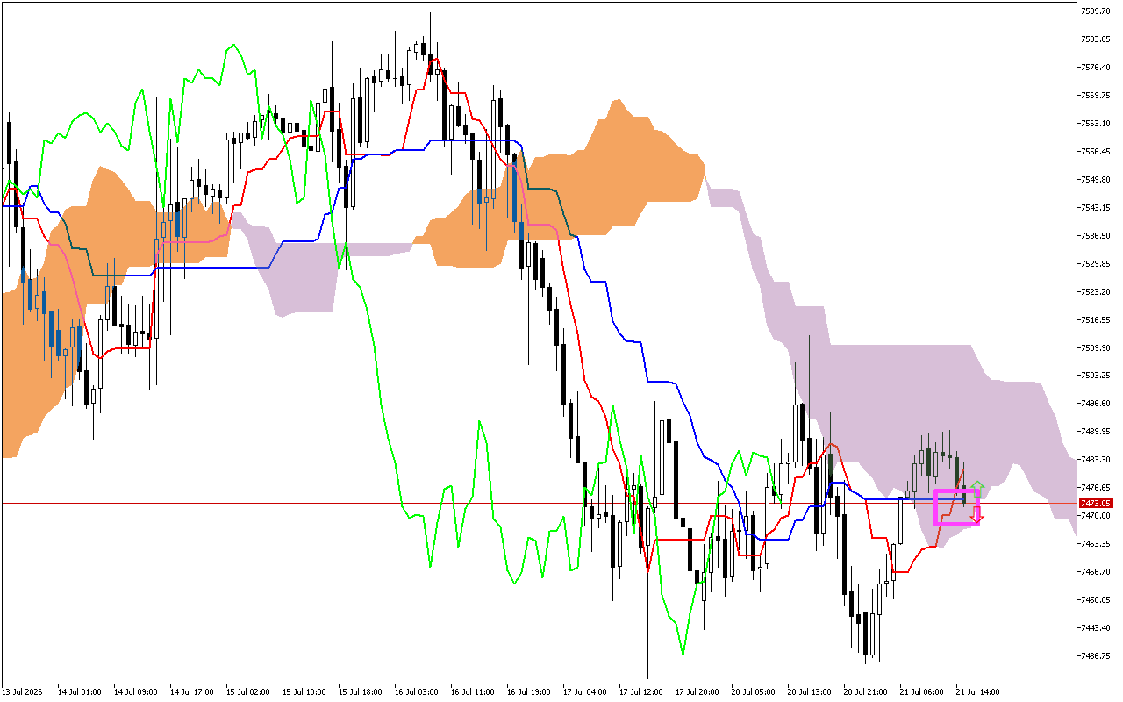Click the 20 Jul 21:00 time label
Screen dimensions: 1123x702
coord(866,692)
